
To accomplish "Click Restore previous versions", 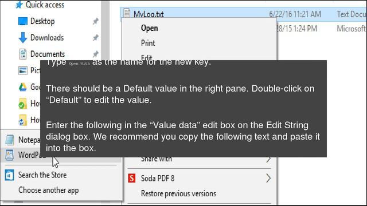I will (x=178, y=193).
